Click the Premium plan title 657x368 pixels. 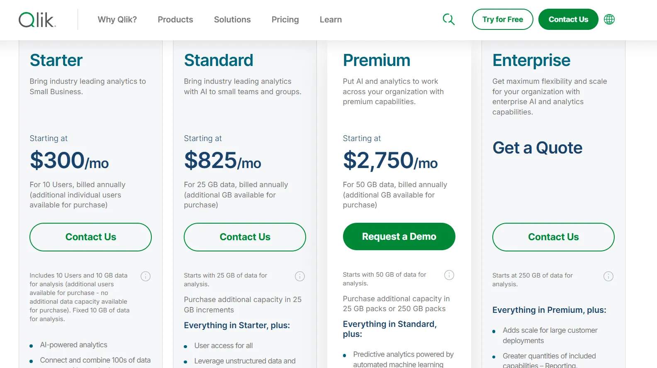pyautogui.click(x=377, y=60)
